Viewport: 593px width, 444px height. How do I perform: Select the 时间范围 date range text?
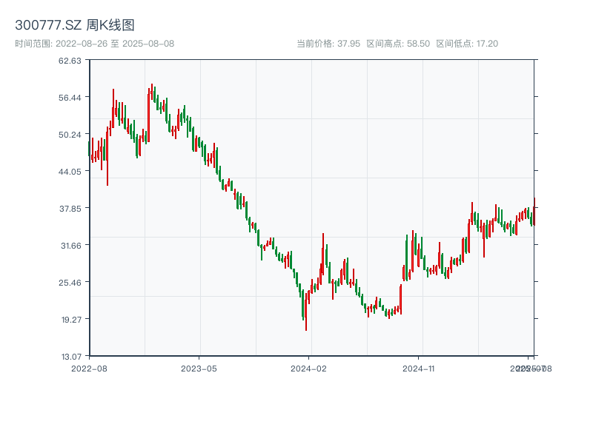point(95,44)
